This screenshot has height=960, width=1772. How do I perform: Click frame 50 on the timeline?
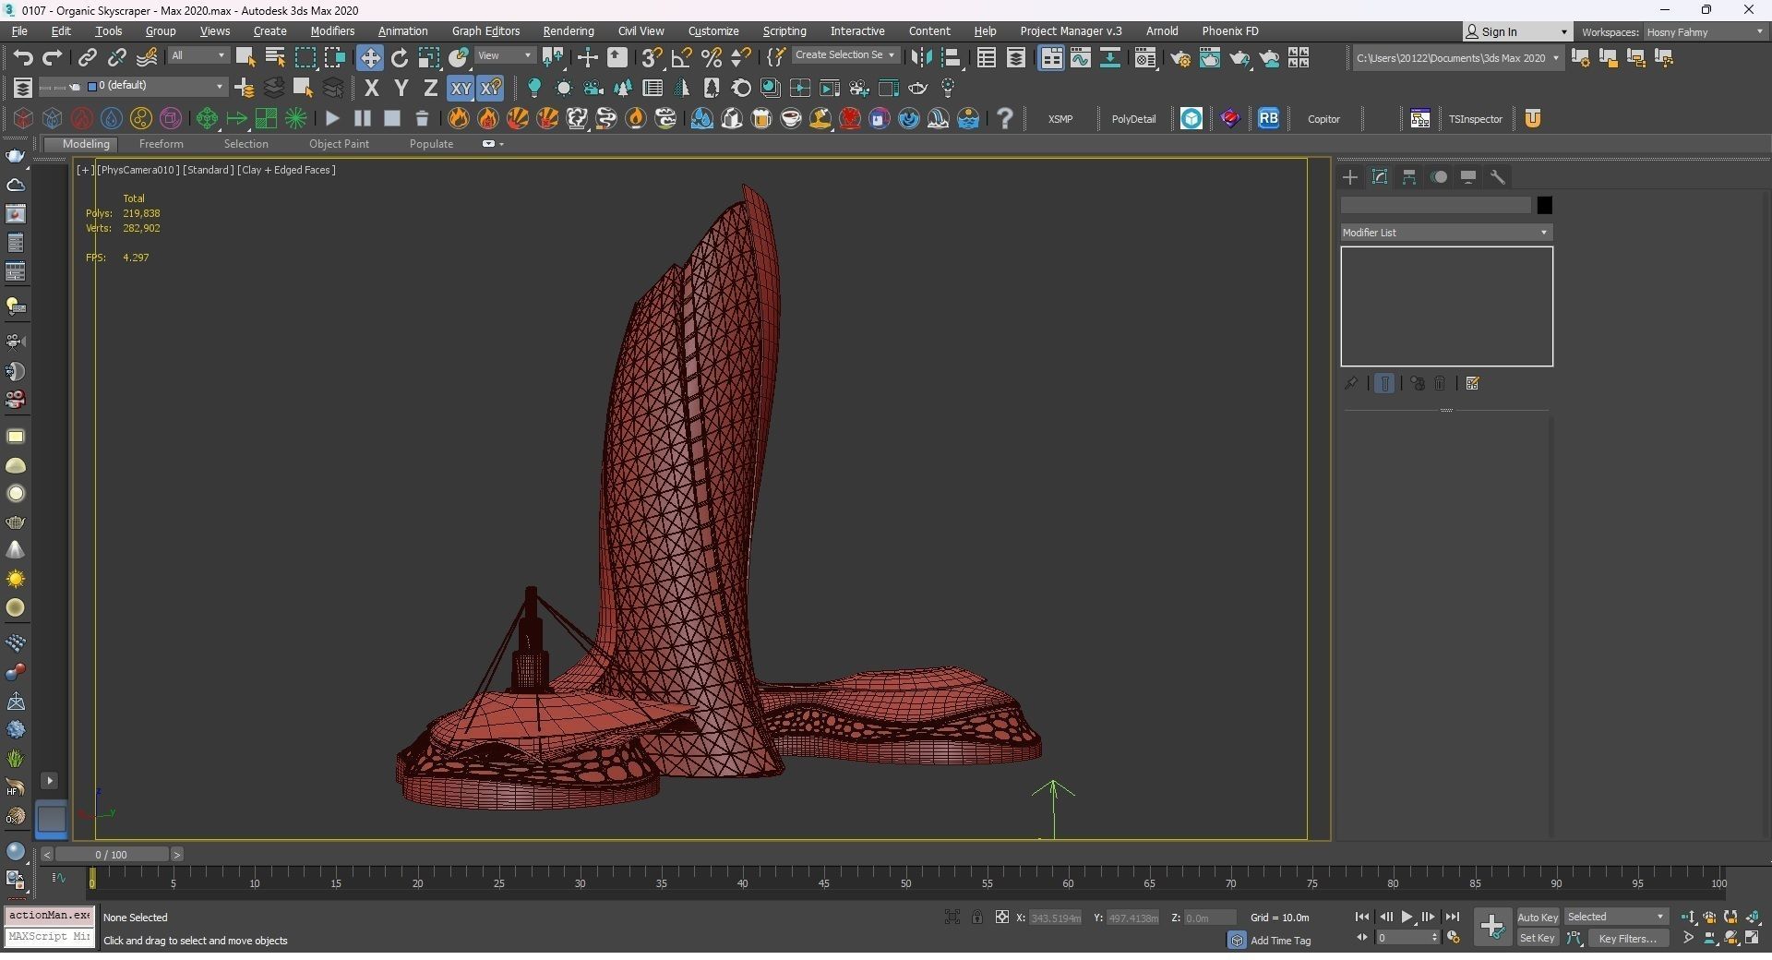pos(905,882)
